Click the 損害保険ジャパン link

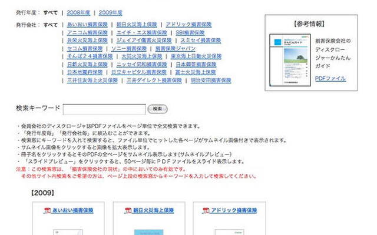click(x=176, y=48)
